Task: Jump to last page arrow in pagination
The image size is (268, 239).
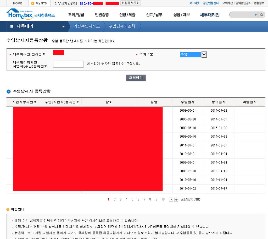Action: pyautogui.click(x=176, y=200)
